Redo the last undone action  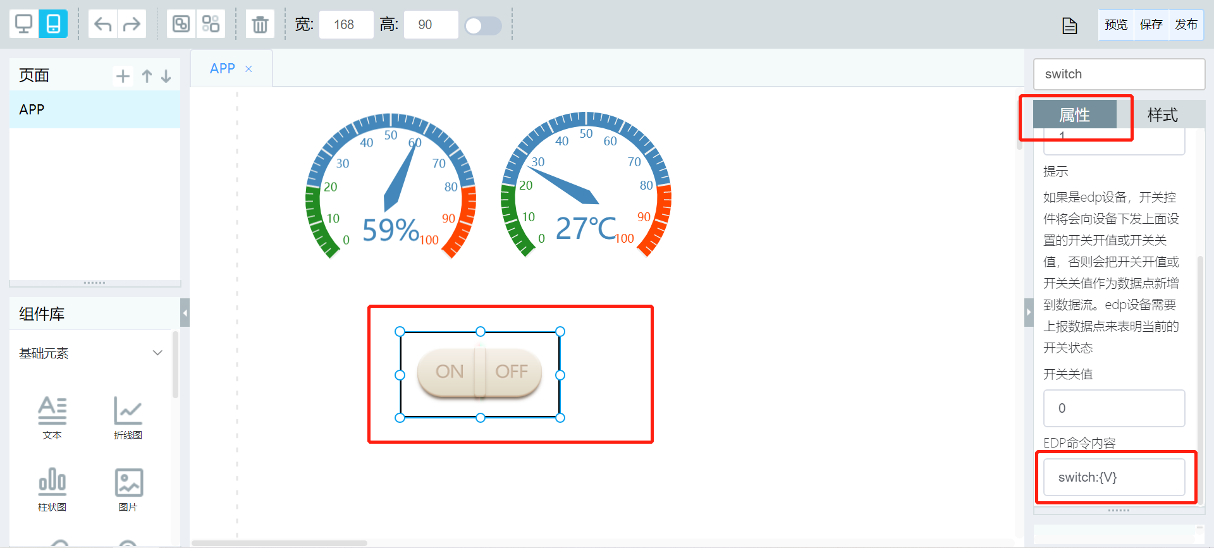click(132, 25)
